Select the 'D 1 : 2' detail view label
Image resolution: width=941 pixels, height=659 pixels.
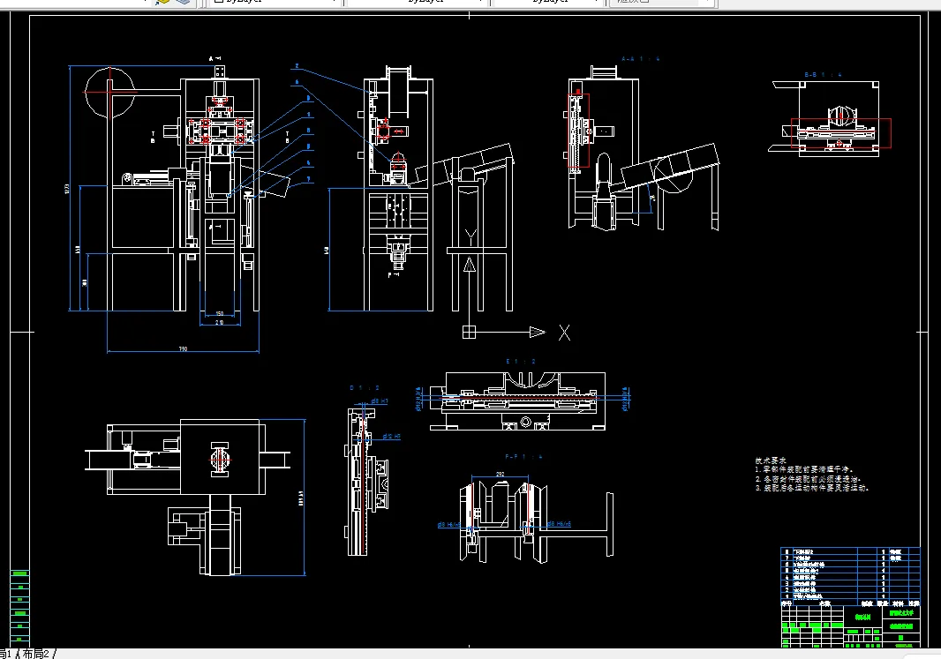coord(365,388)
